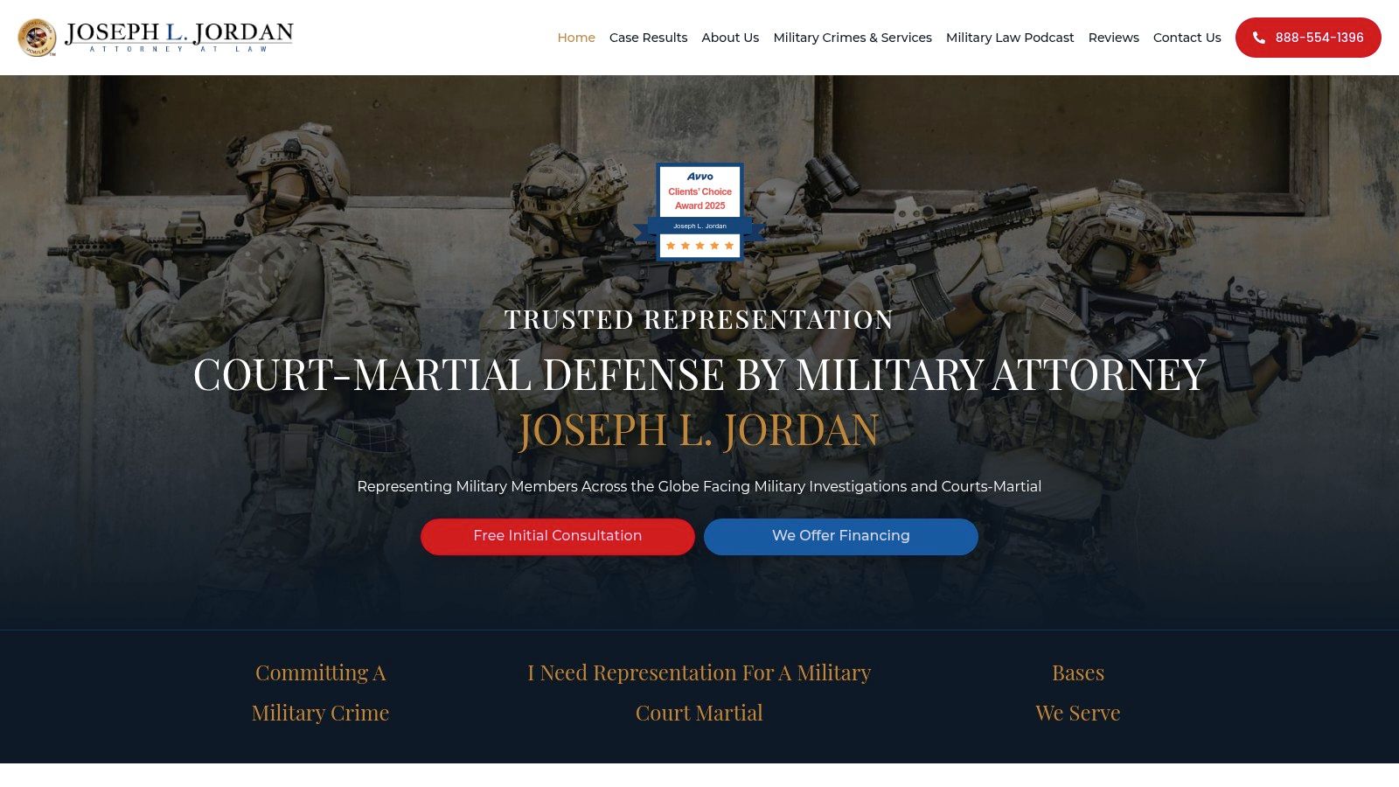Viewport: 1399px width, 787px height.
Task: Click the round seal logo emblem
Action: click(37, 38)
